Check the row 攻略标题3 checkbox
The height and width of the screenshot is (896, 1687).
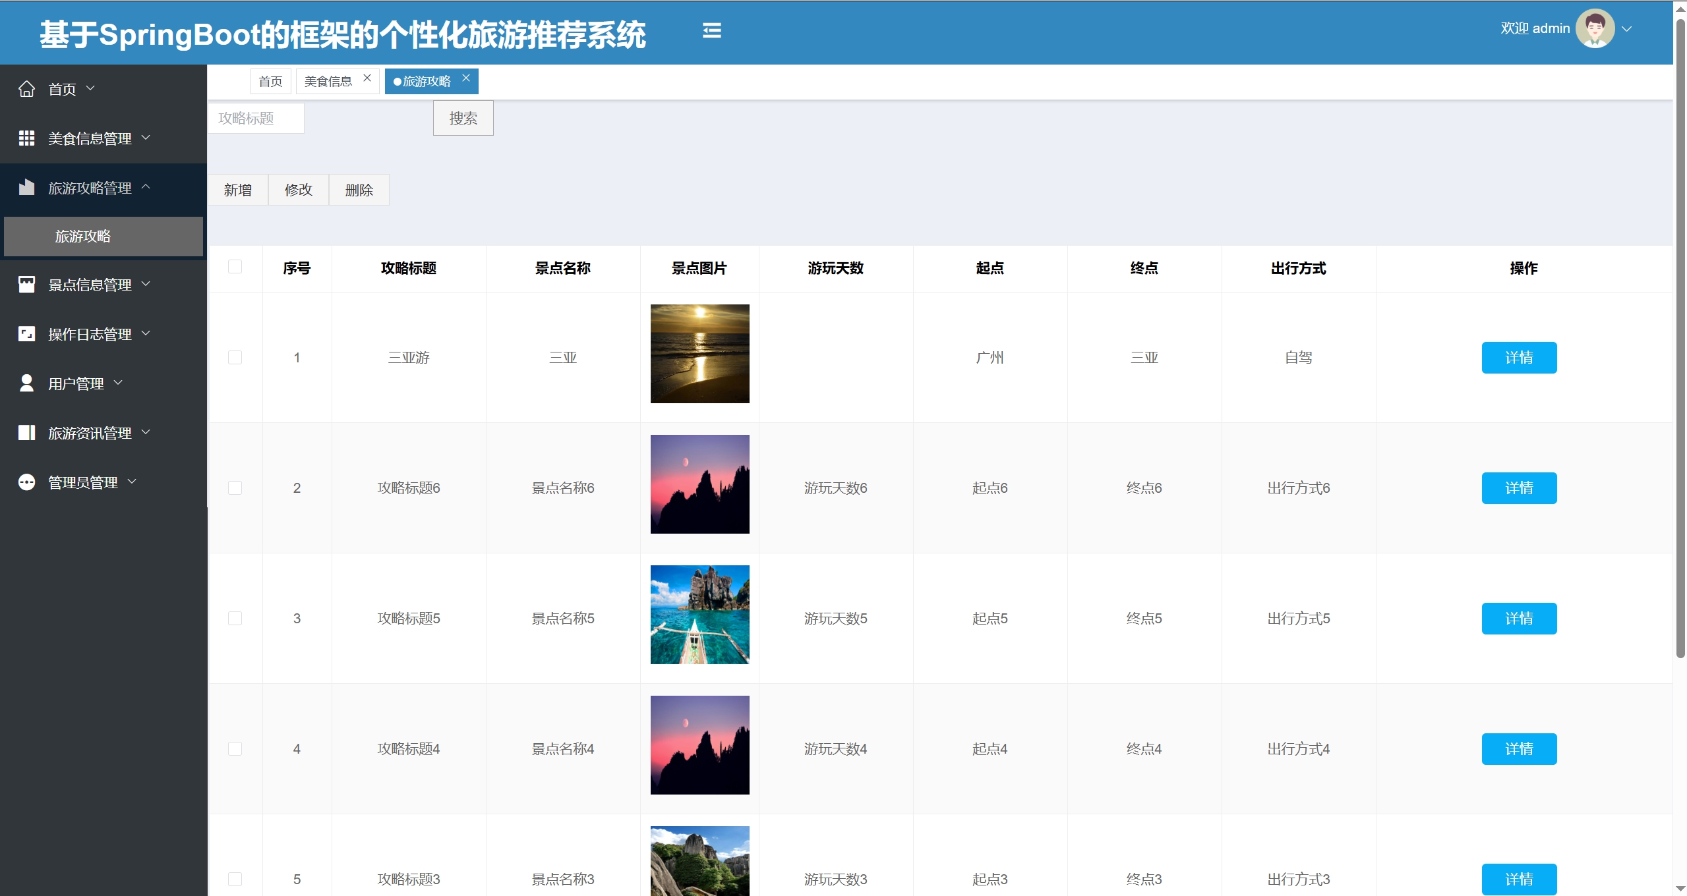click(x=235, y=879)
